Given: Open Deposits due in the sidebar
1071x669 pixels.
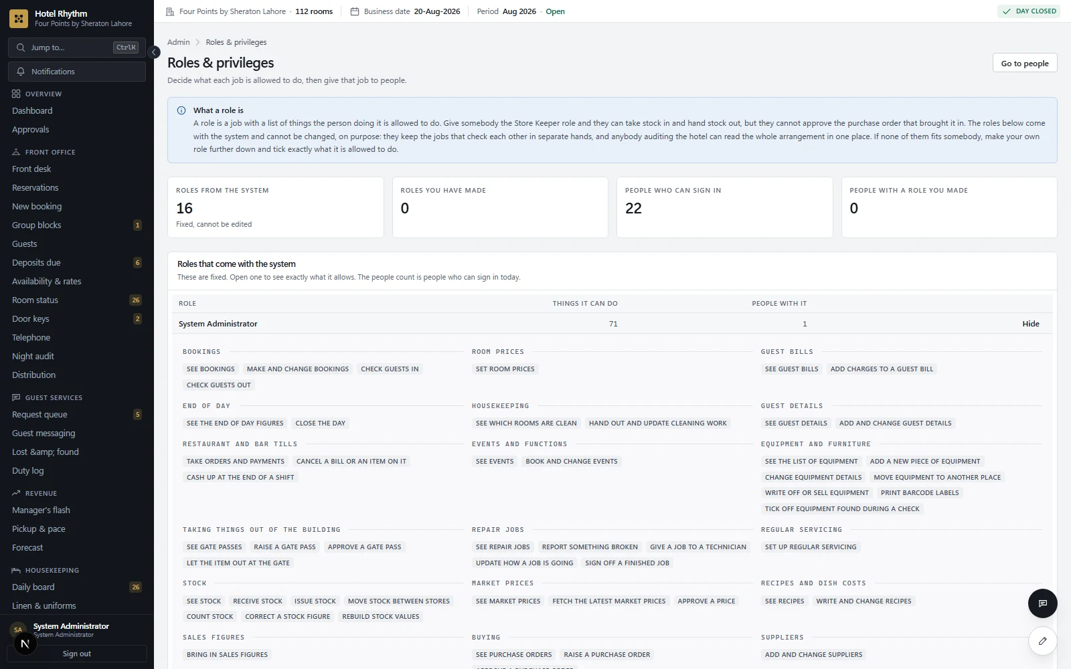Looking at the screenshot, I should [x=77, y=263].
